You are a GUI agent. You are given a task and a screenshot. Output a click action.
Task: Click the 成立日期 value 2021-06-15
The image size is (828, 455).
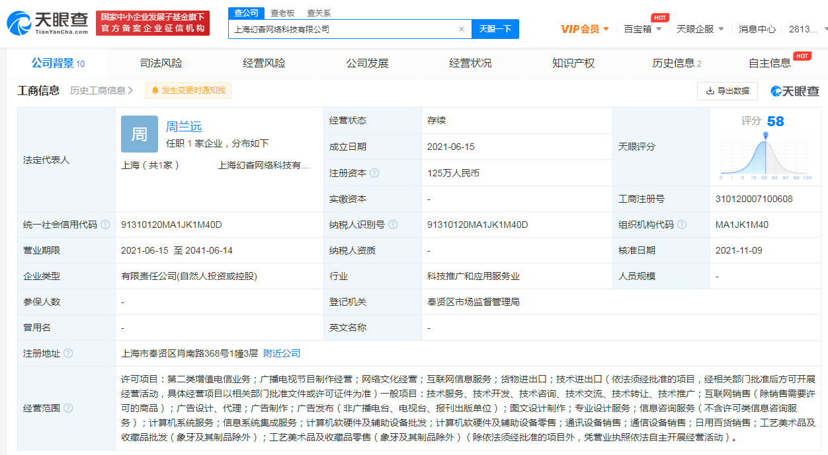451,147
